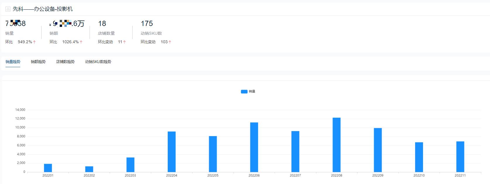
Task: Click the 949.2% 环比 growth value
Action: 25,42
